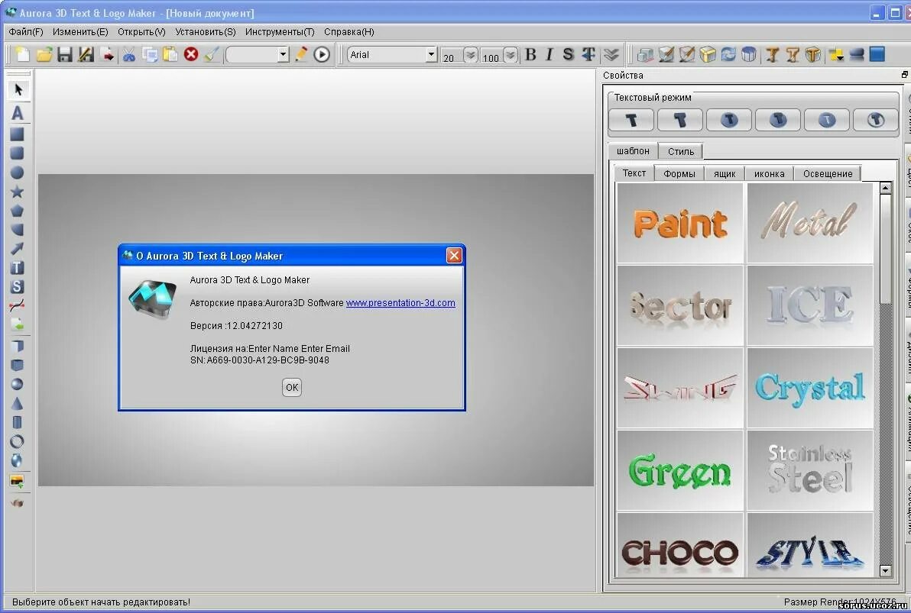
Task: Paste using the clipboard icon
Action: point(170,54)
